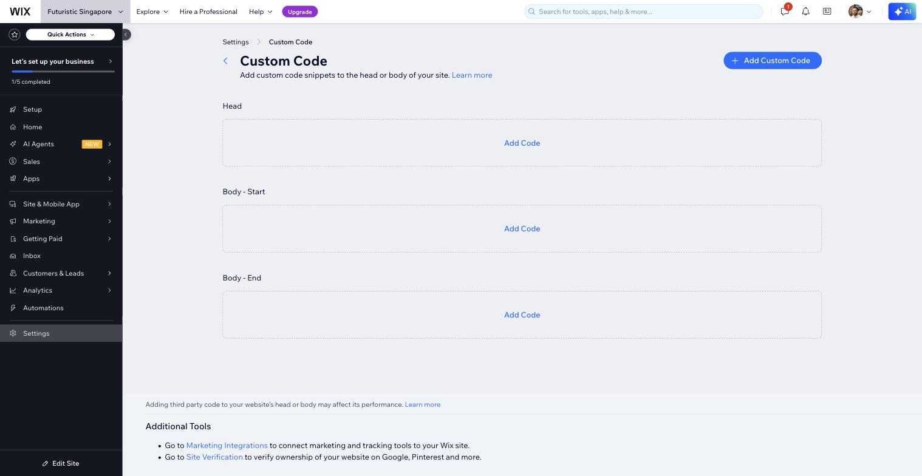This screenshot has width=922, height=476.
Task: Open the Explore dropdown menu
Action: pos(152,12)
